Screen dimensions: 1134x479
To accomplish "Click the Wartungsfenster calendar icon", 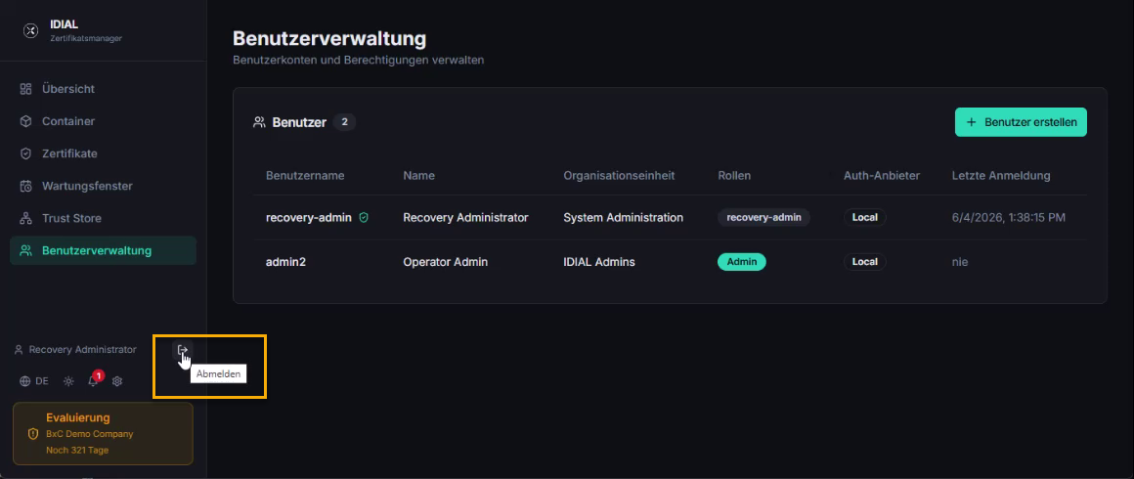I will pyautogui.click(x=26, y=186).
